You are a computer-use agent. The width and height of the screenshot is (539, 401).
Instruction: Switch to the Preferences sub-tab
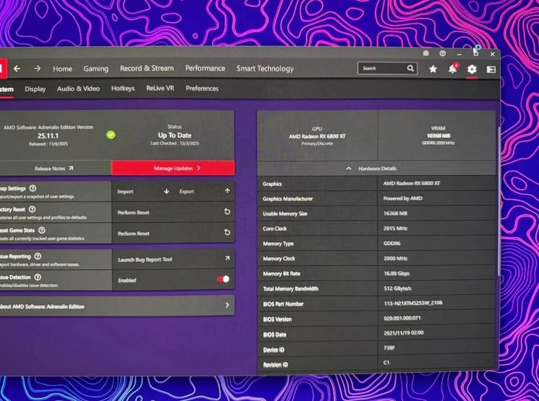pos(202,88)
